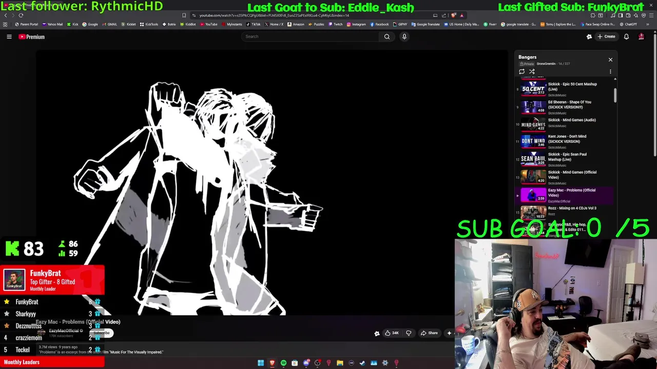Open Brave browser taskbar icon
Screen dimensions: 657x369
pyautogui.click(x=272, y=363)
